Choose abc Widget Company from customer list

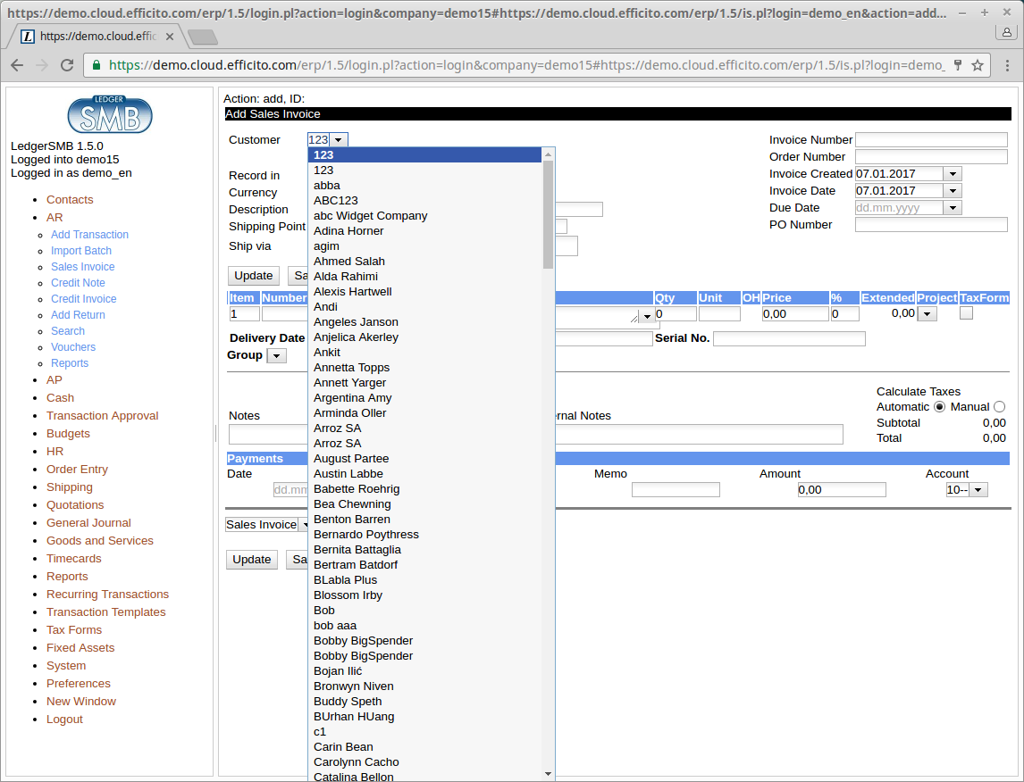pyautogui.click(x=370, y=216)
